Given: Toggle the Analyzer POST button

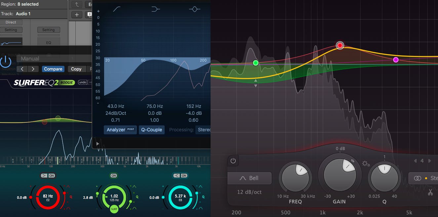Looking at the screenshot, I should pos(120,130).
